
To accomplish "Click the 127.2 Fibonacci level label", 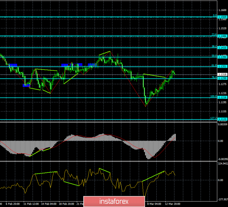I will click(x=214, y=118).
